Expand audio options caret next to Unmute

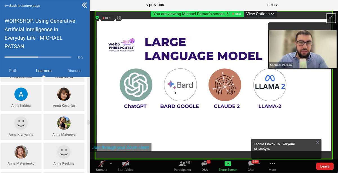(x=111, y=164)
